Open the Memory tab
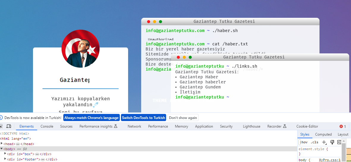 pyautogui.click(x=181, y=126)
